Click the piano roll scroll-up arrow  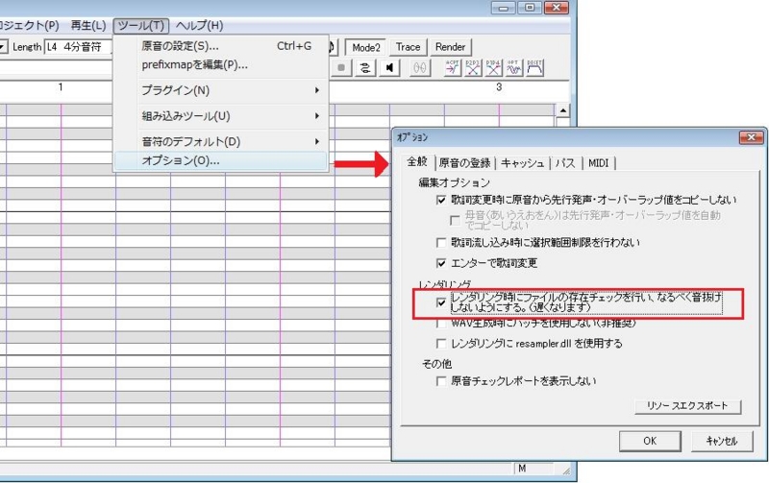point(562,110)
